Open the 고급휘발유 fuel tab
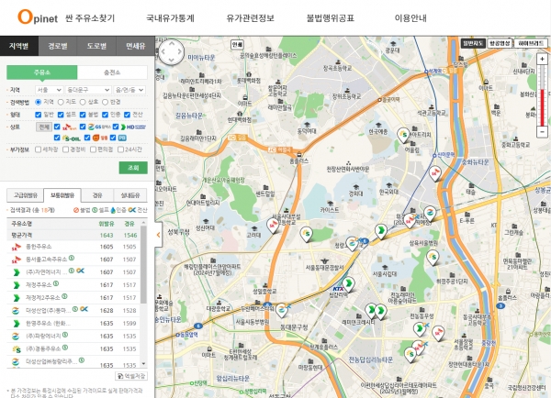The height and width of the screenshot is (398, 551). tap(25, 195)
